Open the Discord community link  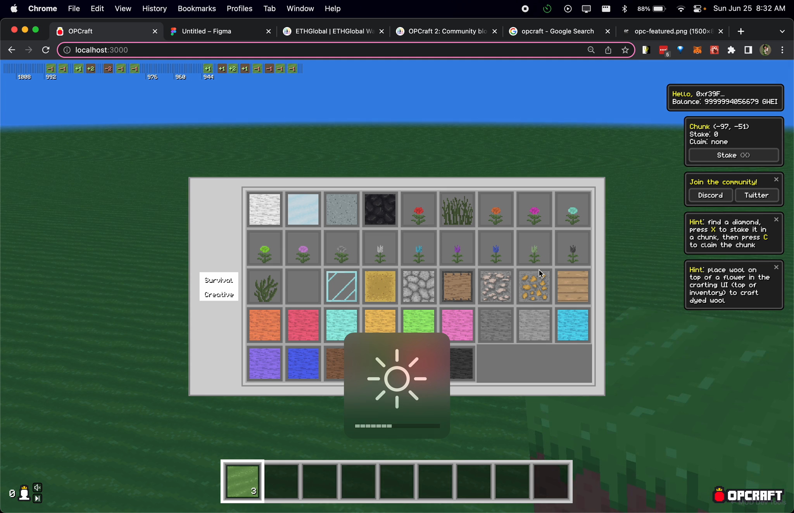click(x=710, y=195)
